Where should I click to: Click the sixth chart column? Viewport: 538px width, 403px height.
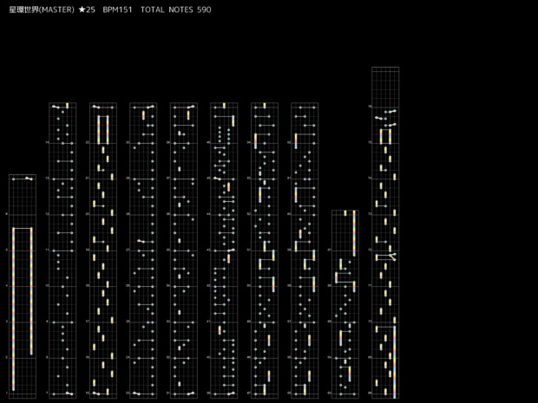point(224,251)
